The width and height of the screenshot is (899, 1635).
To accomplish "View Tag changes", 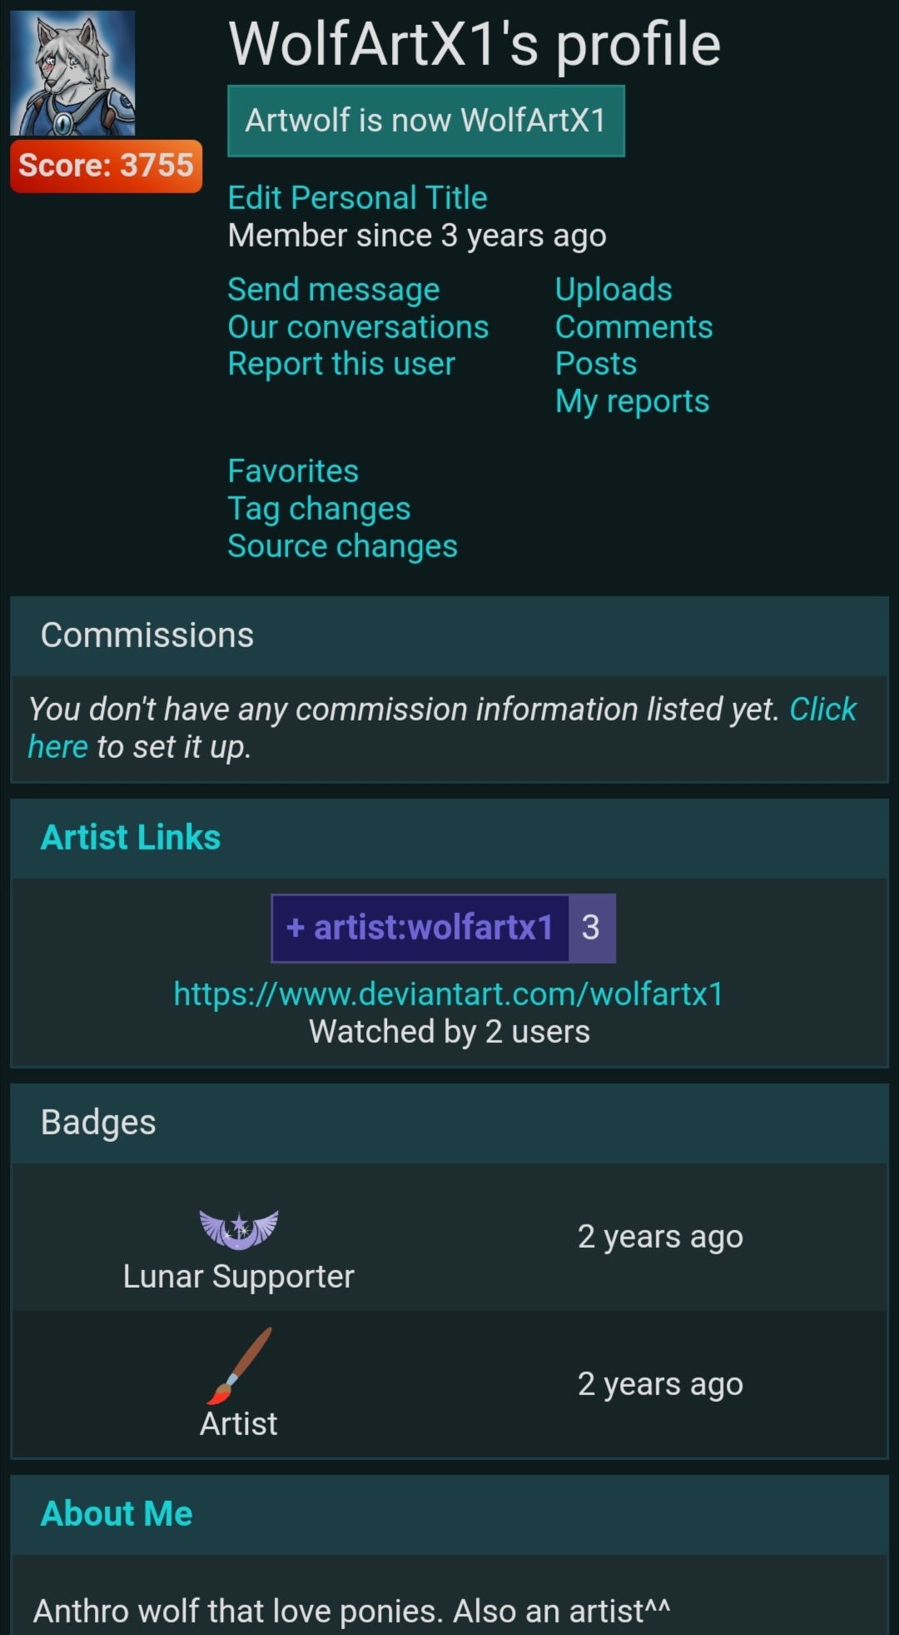I will (x=319, y=509).
